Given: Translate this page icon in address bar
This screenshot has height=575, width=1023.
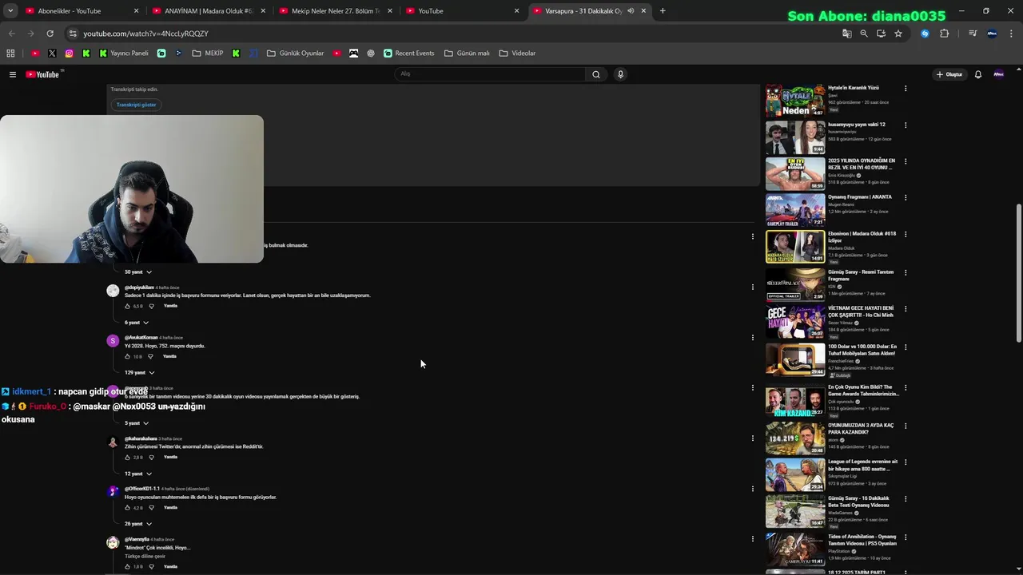Looking at the screenshot, I should point(846,34).
